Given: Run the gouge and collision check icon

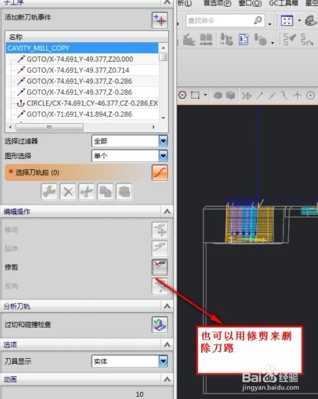Looking at the screenshot, I should [160, 324].
